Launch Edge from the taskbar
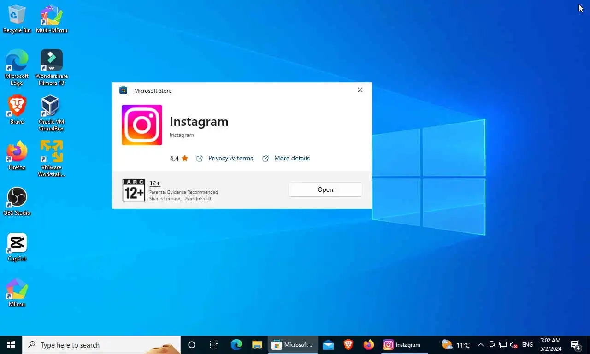The image size is (590, 354). pyautogui.click(x=236, y=345)
